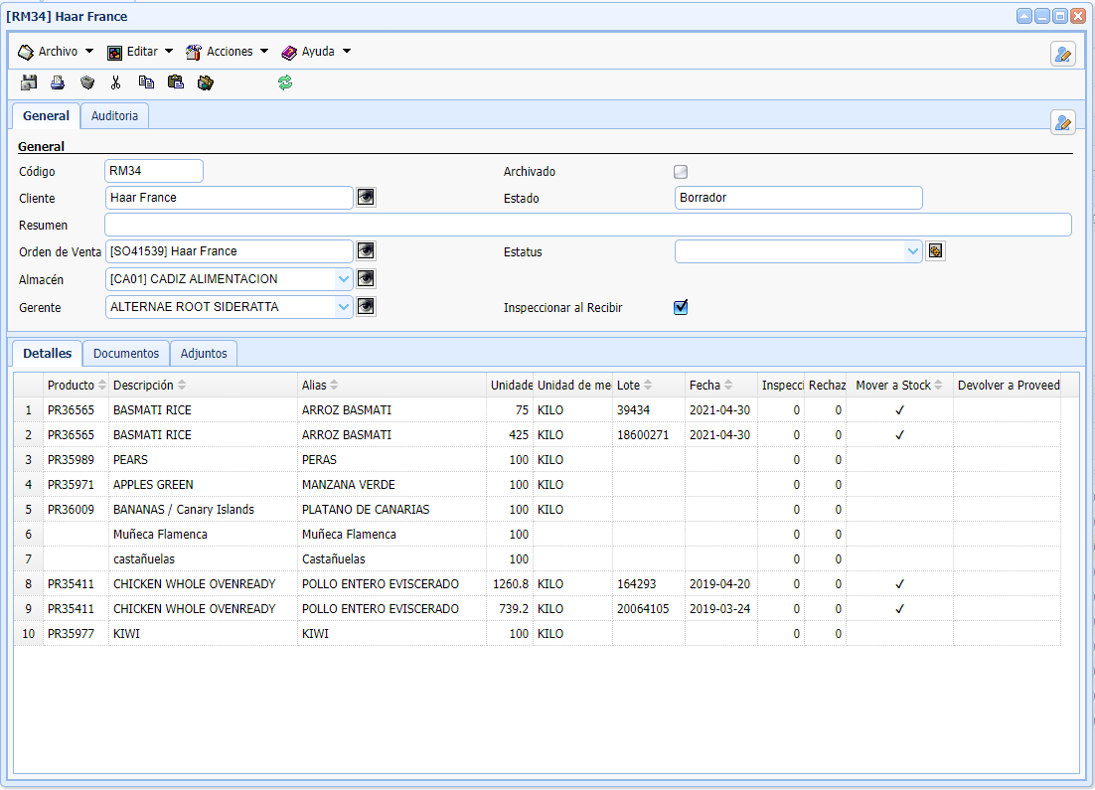The width and height of the screenshot is (1095, 790).
Task: Toggle the Archivado checkbox
Action: pyautogui.click(x=681, y=172)
